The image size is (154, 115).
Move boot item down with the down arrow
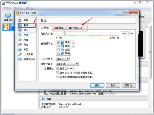click(x=73, y=46)
